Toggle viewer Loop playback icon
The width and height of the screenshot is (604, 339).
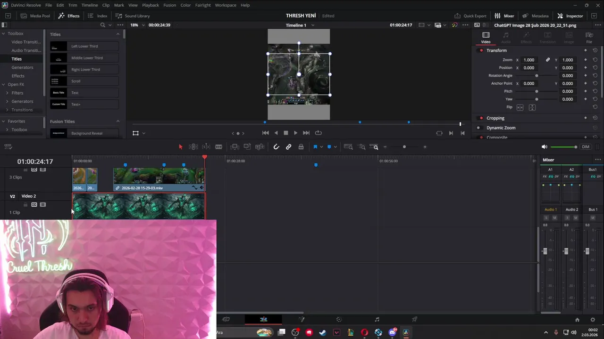point(318,133)
